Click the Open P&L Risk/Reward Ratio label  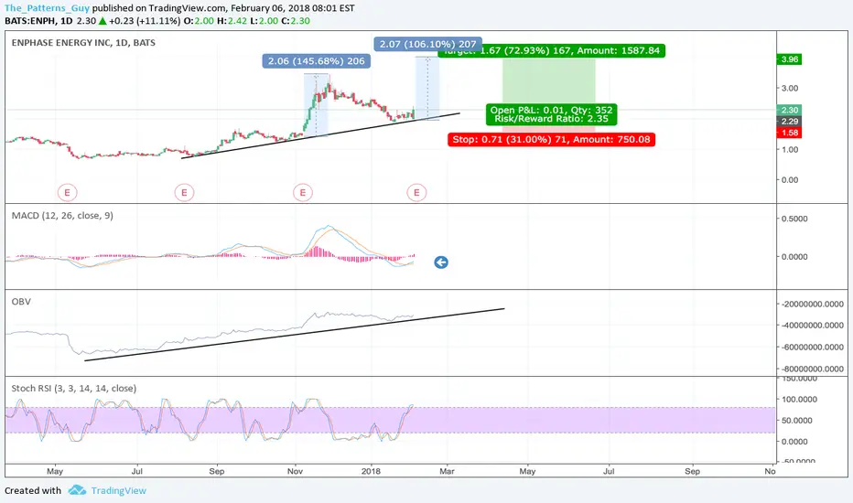coord(552,114)
